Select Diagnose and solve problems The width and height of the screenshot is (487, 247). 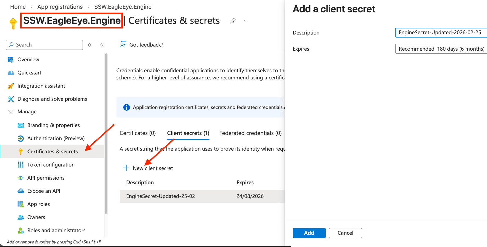point(52,99)
